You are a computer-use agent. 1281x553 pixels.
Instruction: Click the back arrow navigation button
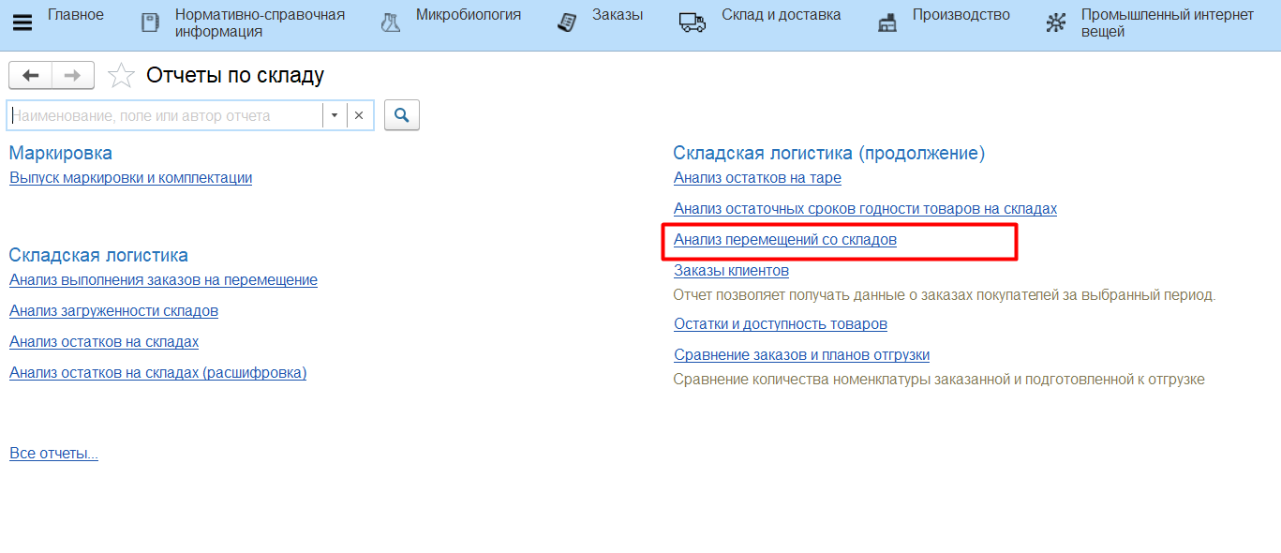30,76
